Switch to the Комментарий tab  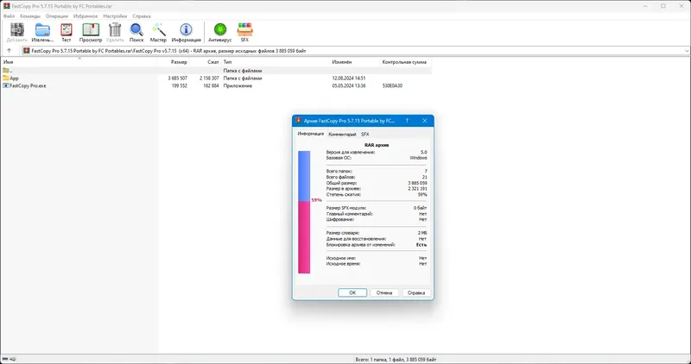pyautogui.click(x=342, y=135)
